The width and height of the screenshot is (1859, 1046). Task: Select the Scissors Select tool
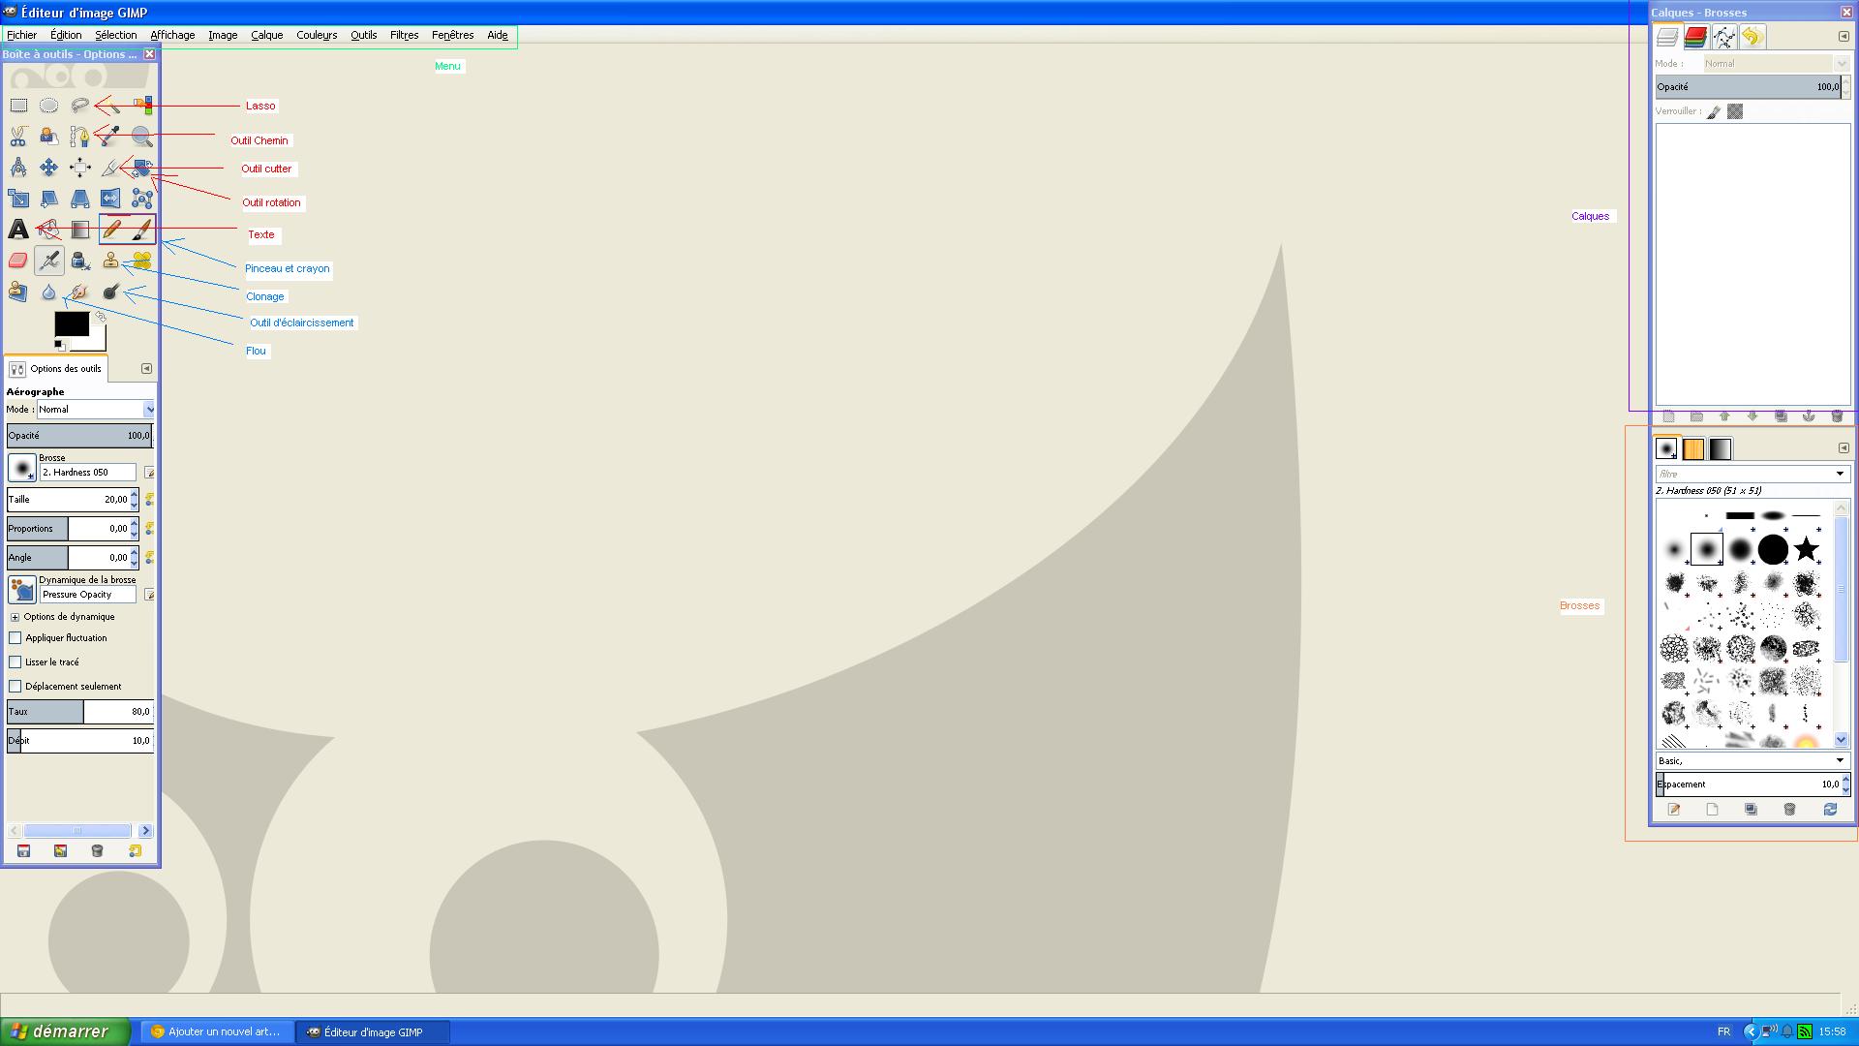click(18, 137)
